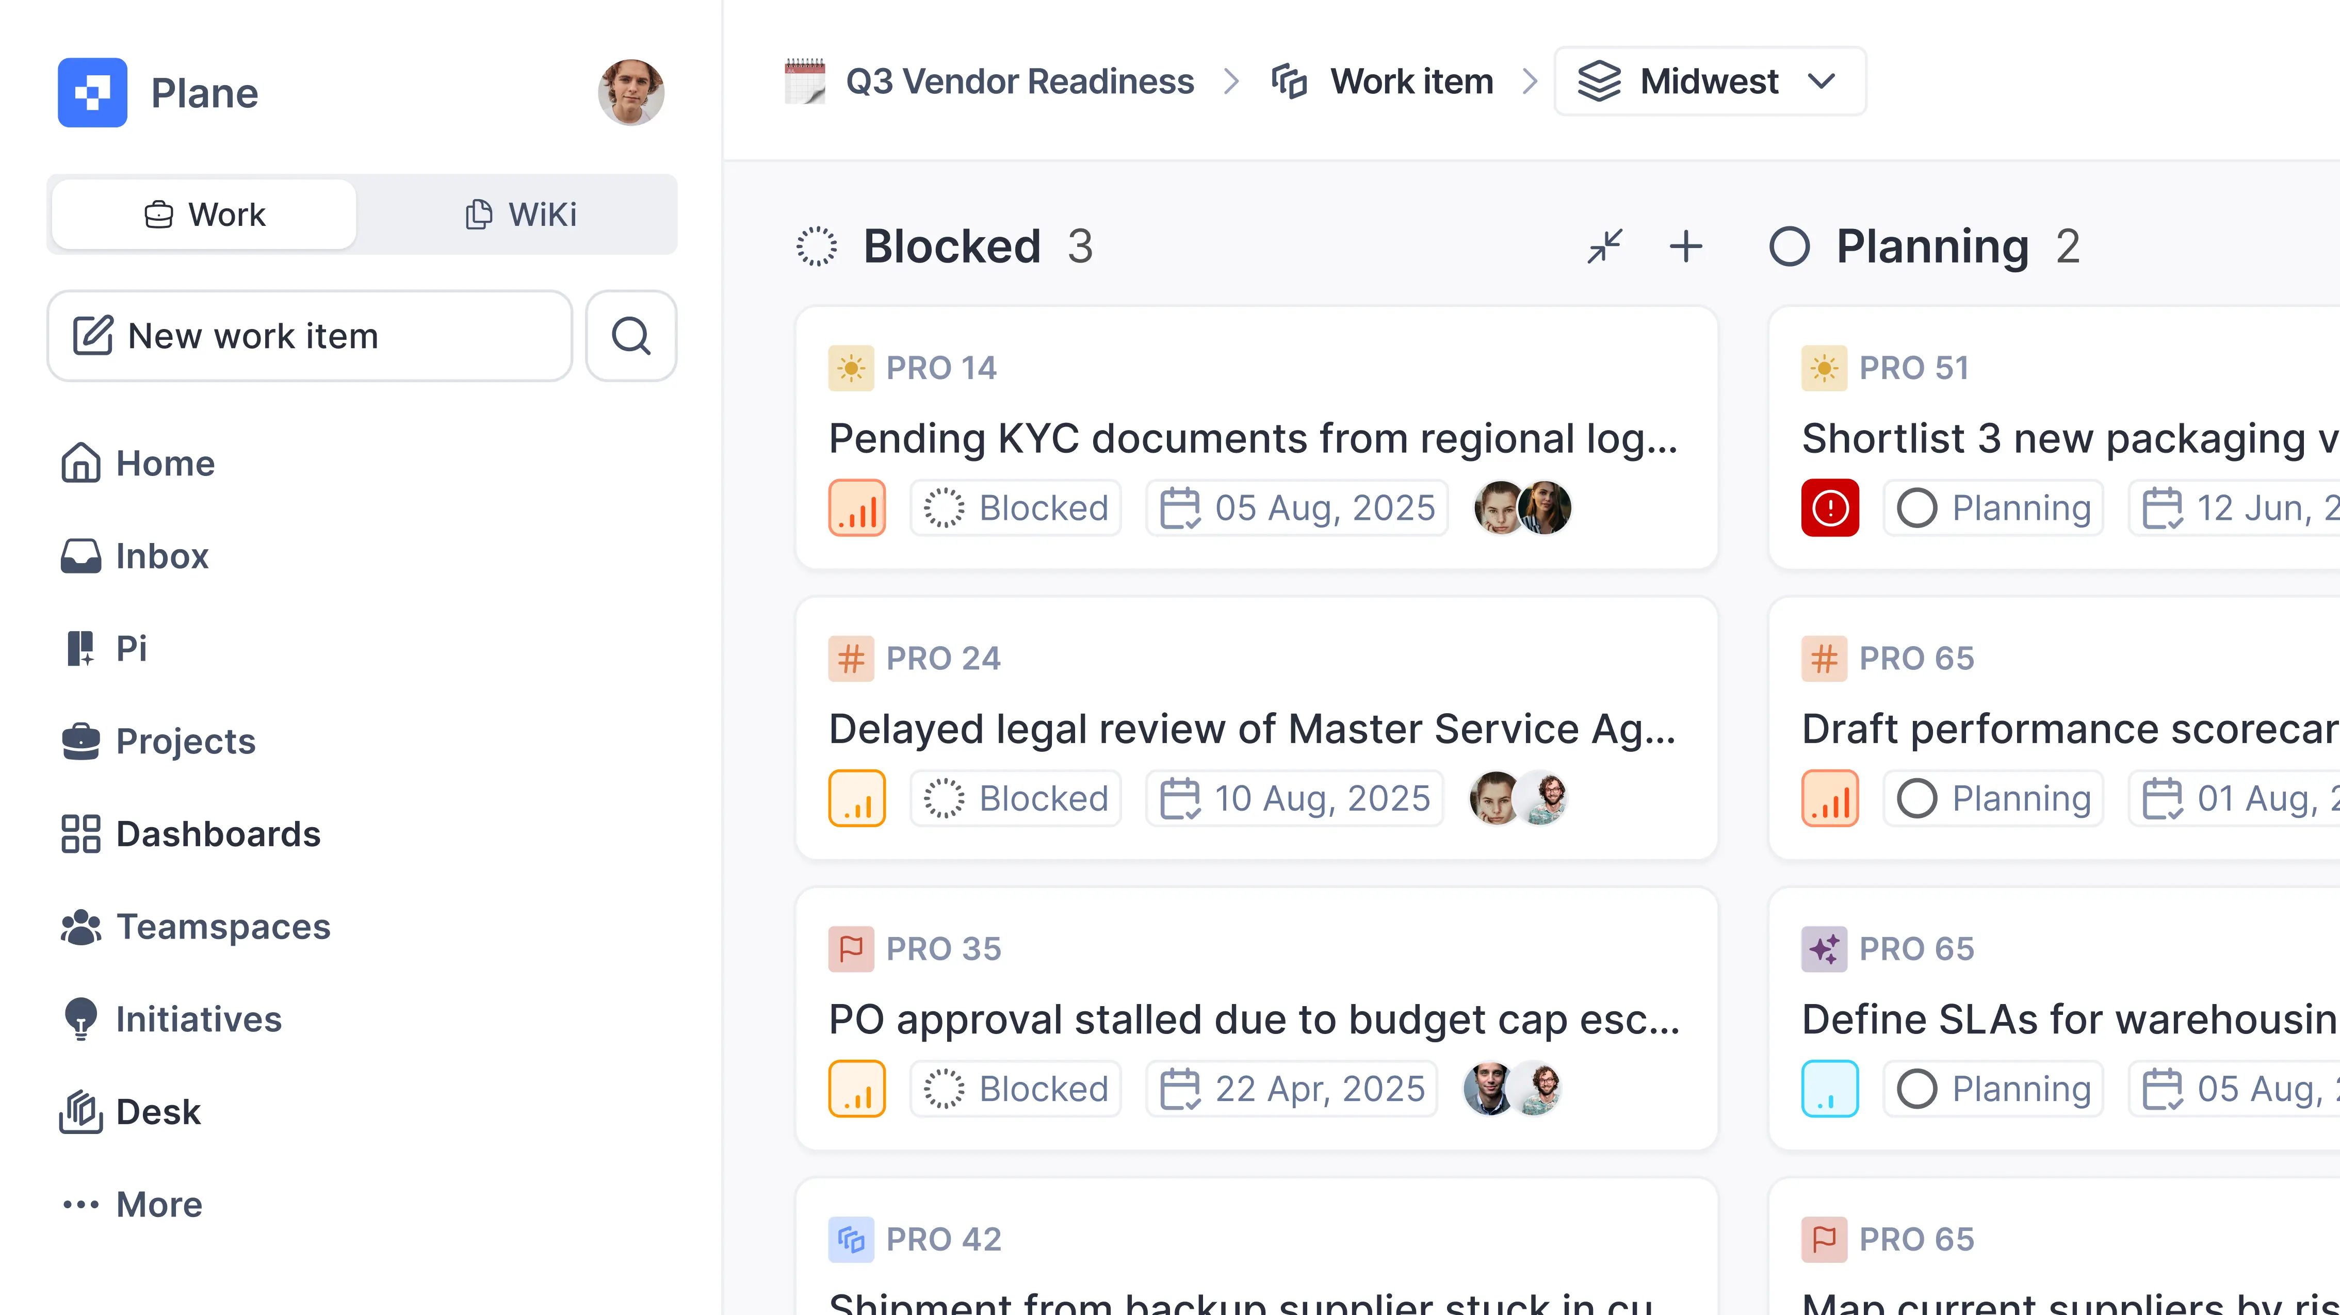
Task: Click New work item button
Action: 310,336
